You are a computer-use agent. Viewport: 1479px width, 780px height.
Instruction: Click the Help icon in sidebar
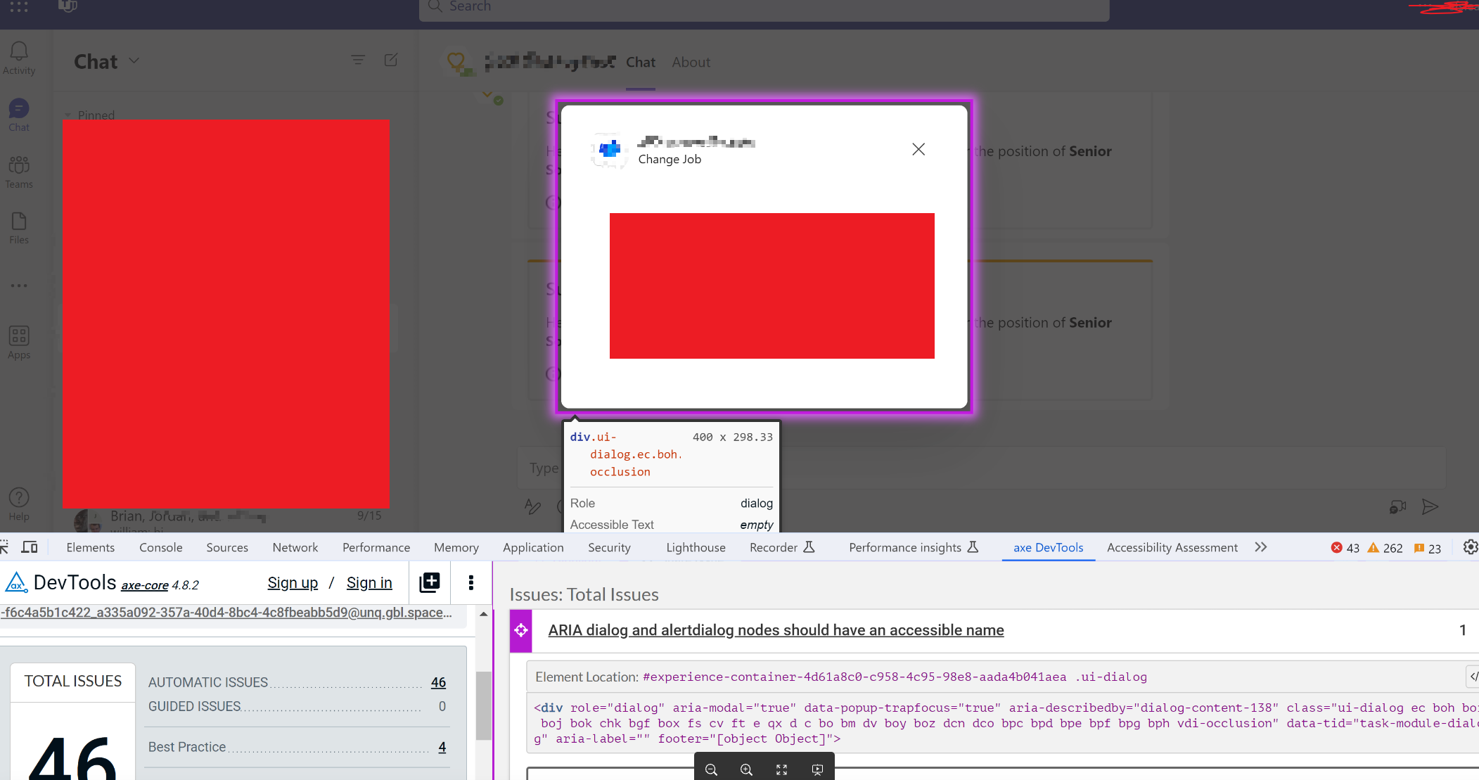click(x=19, y=501)
